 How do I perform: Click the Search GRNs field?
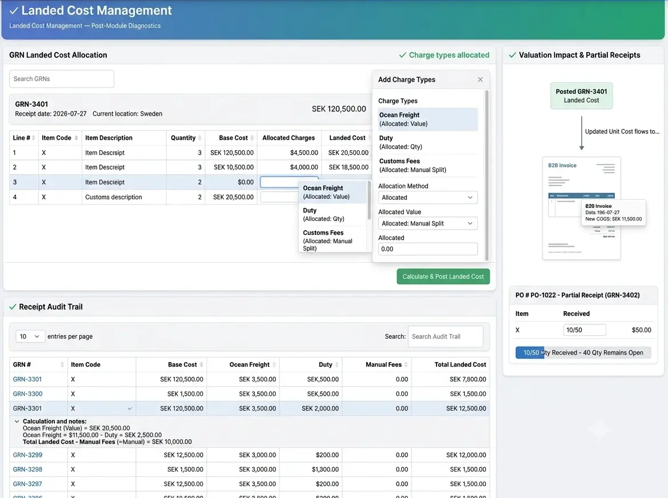tap(62, 79)
